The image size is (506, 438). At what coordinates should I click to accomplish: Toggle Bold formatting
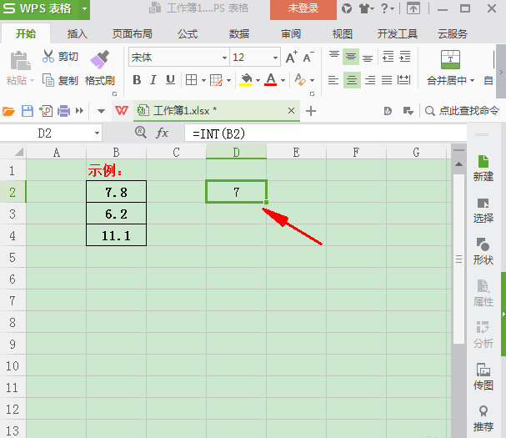click(x=137, y=80)
